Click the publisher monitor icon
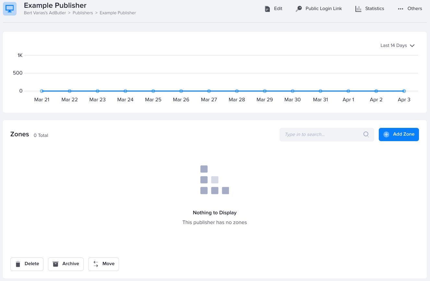This screenshot has height=281, width=430. (9, 9)
